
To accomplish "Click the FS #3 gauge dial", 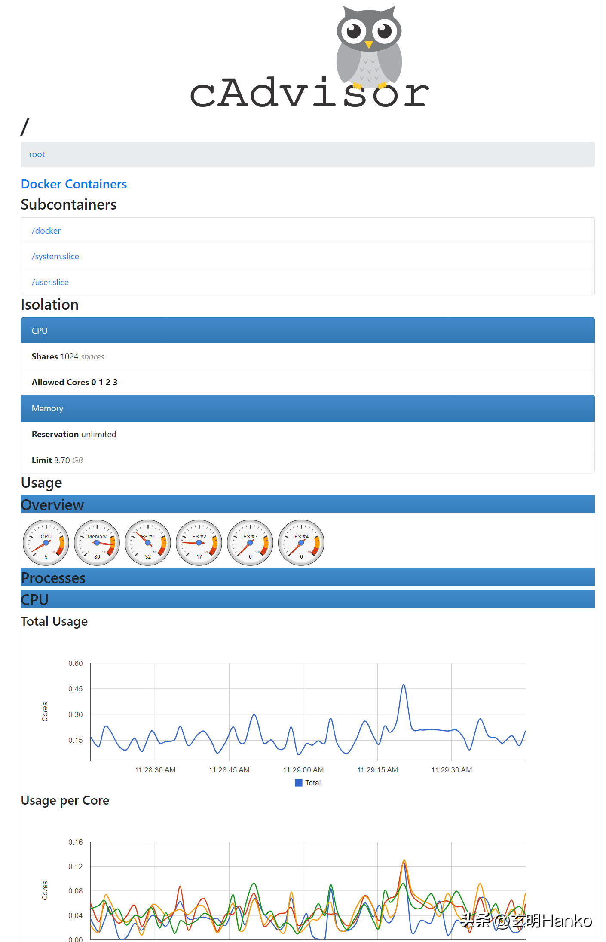I will (x=250, y=543).
